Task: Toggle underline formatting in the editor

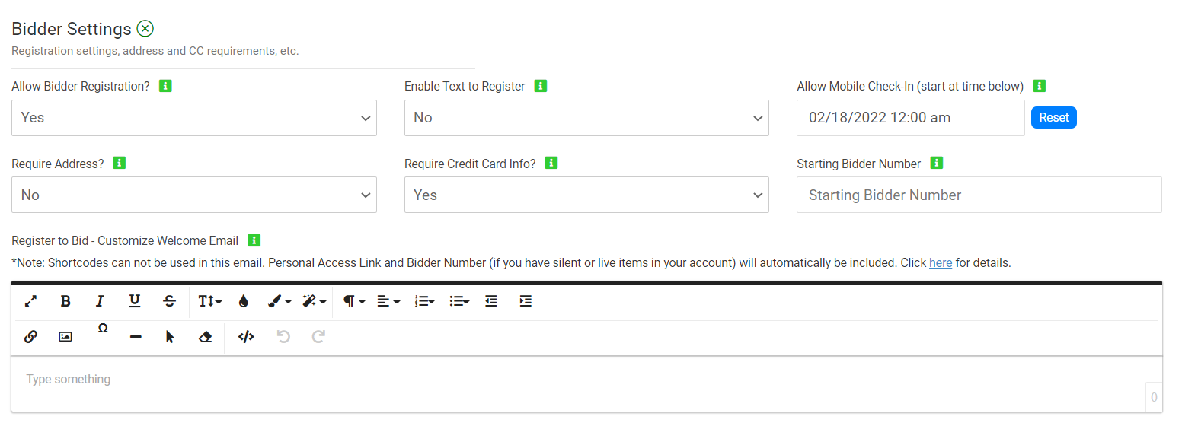Action: (135, 301)
